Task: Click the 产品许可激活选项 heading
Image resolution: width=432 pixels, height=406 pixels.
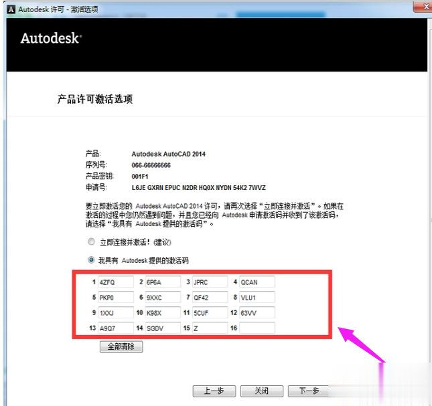Action: click(95, 99)
